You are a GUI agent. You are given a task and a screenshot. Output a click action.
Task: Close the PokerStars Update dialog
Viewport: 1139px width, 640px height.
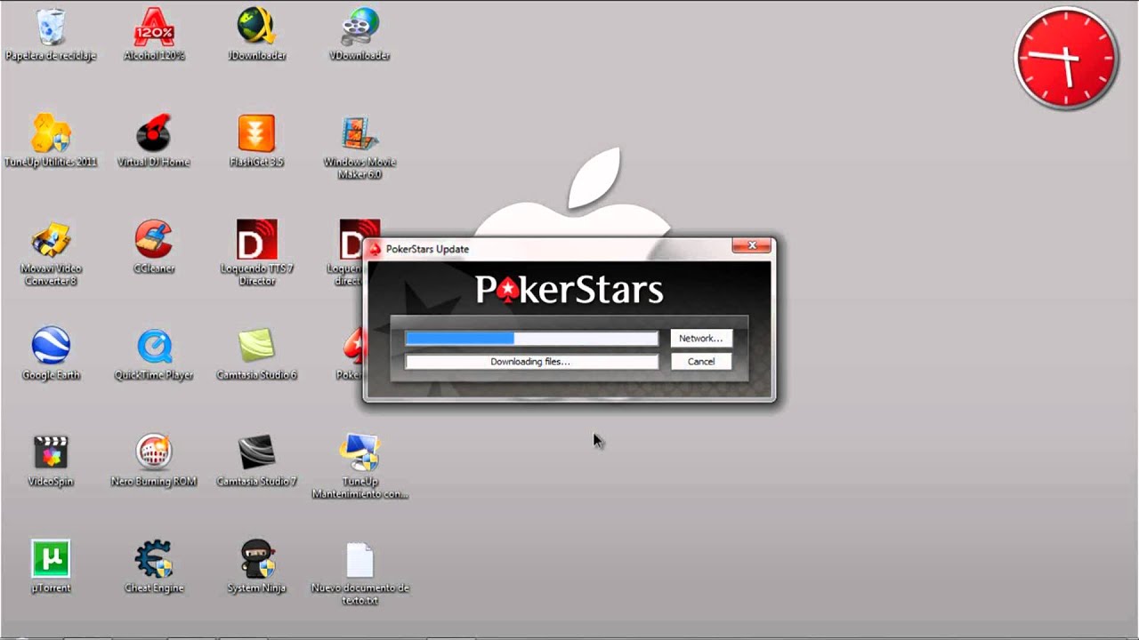pos(752,246)
